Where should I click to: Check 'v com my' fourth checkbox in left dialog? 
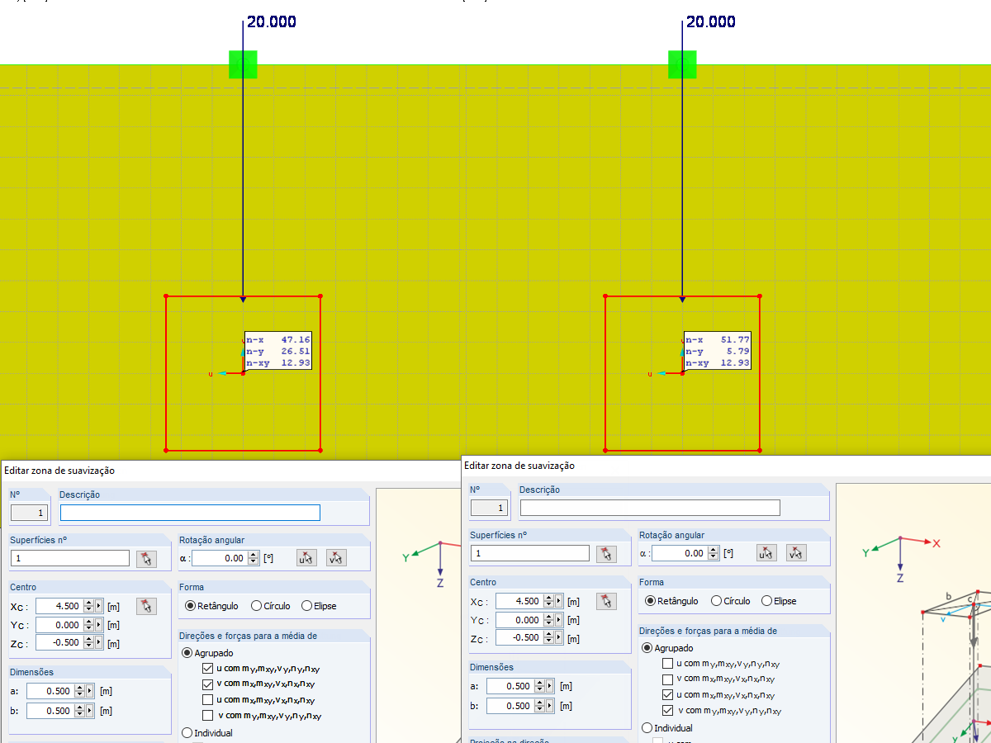pyautogui.click(x=208, y=716)
